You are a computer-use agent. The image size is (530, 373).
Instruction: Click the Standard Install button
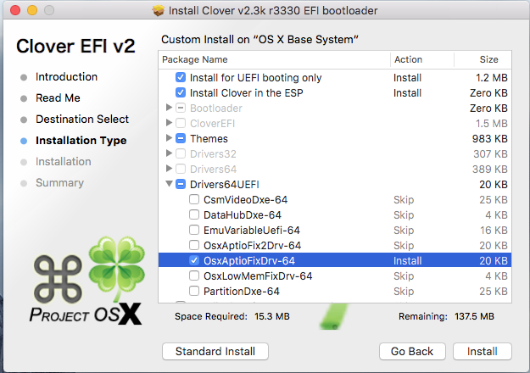tap(215, 351)
